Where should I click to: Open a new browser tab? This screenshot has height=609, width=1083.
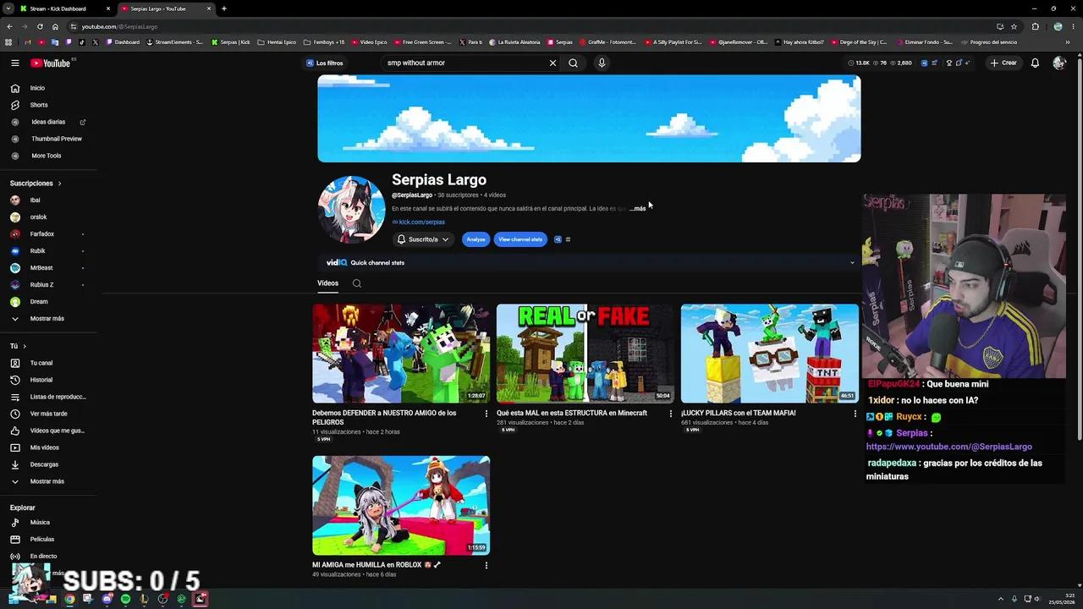(x=223, y=8)
